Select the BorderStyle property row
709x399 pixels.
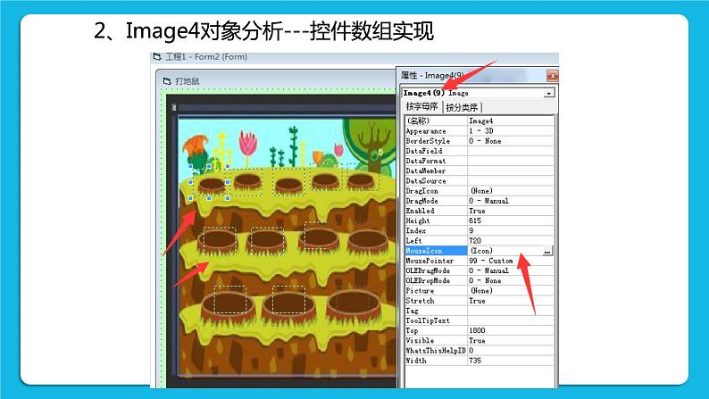(x=480, y=141)
